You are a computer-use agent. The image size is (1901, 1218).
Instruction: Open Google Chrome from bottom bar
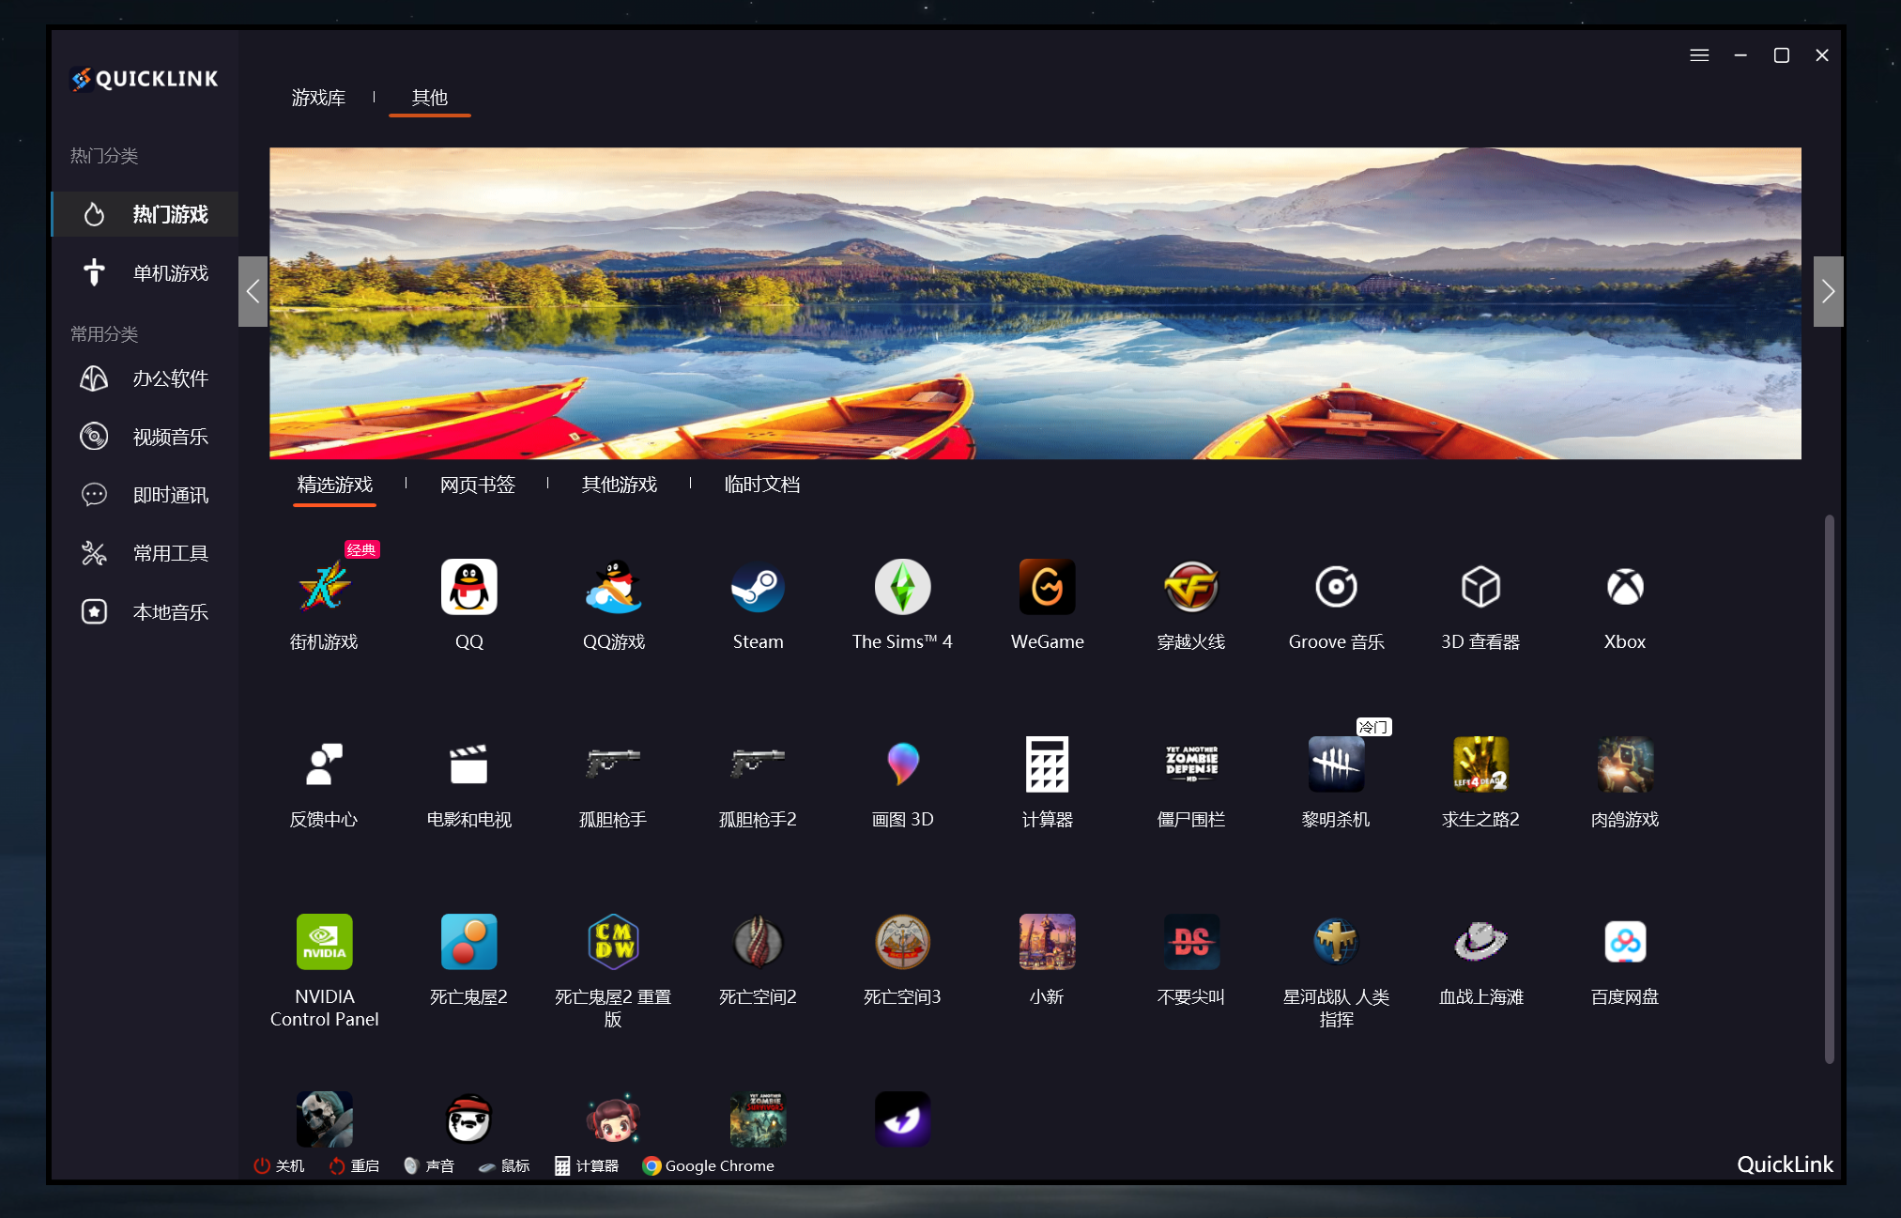pos(709,1165)
